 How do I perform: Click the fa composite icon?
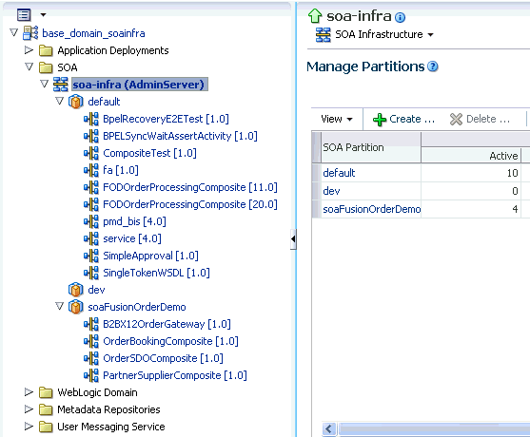pos(91,170)
